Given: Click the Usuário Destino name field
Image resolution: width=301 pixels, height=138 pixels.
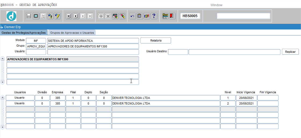Looking at the screenshot, I should pyautogui.click(x=235, y=52).
